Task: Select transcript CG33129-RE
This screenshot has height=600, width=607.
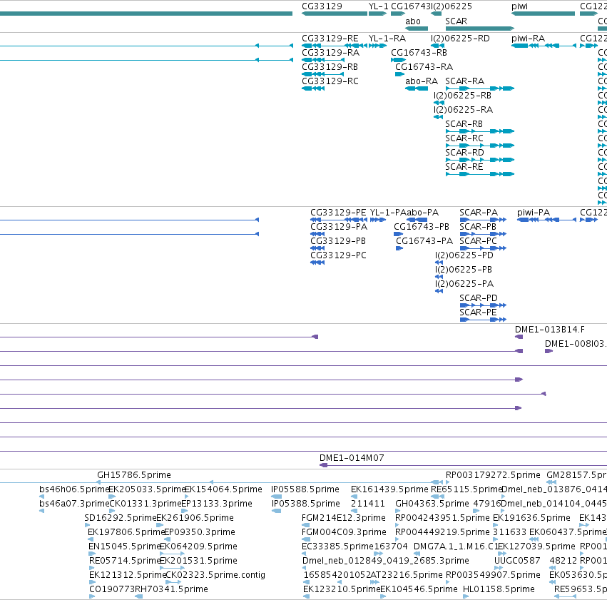Action: tap(335, 46)
